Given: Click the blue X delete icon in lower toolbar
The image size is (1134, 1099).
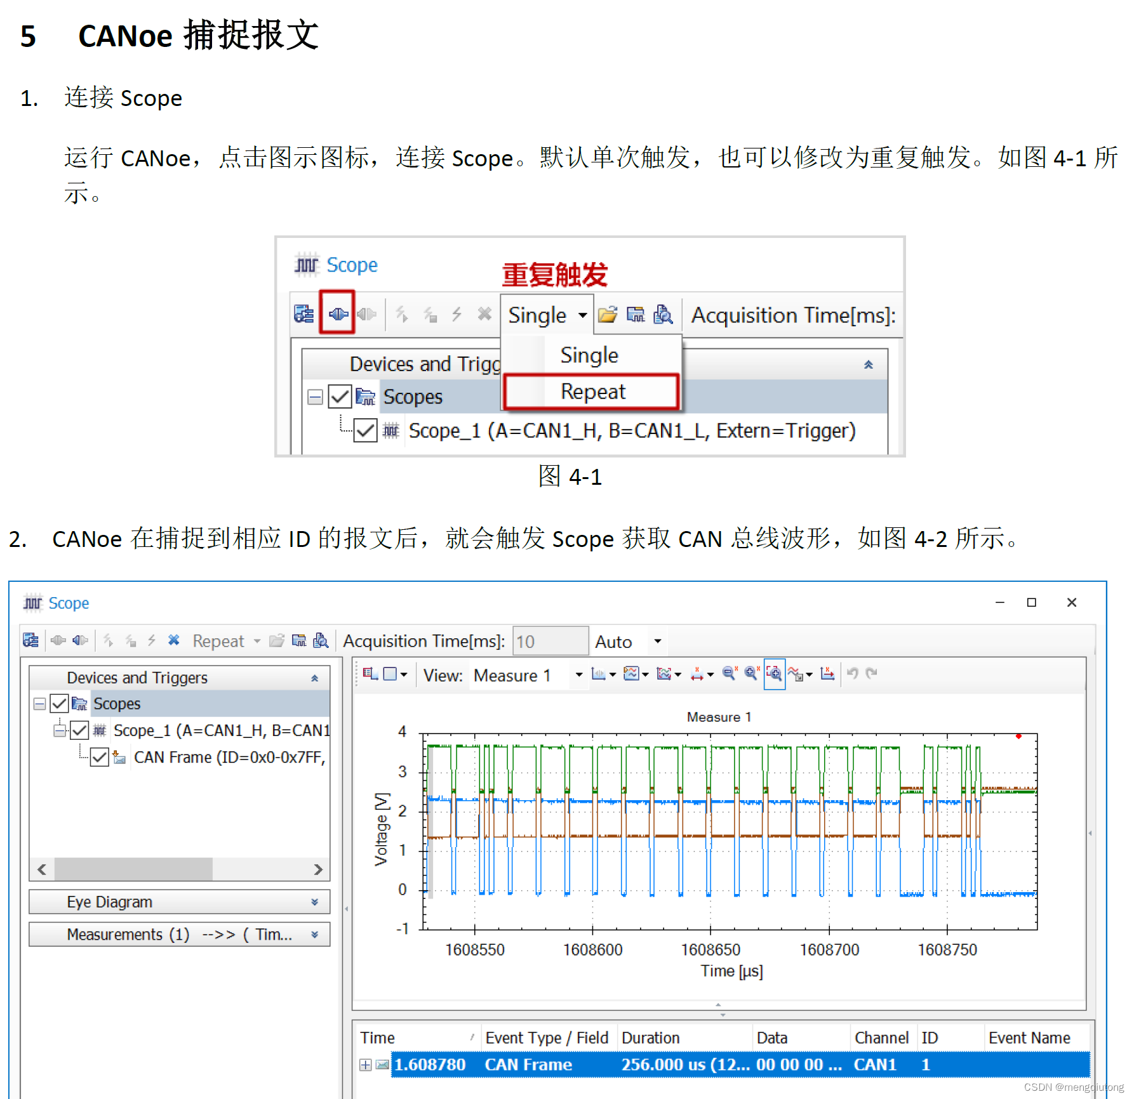Looking at the screenshot, I should [x=173, y=640].
